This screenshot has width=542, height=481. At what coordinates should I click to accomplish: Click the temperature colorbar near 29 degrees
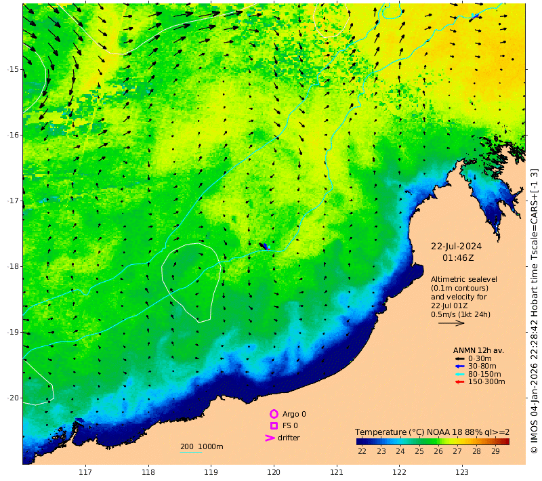pos(496,441)
